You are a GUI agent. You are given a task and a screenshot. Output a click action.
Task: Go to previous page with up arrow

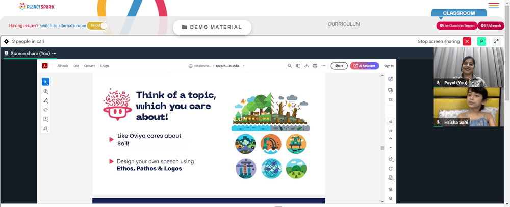[390, 139]
